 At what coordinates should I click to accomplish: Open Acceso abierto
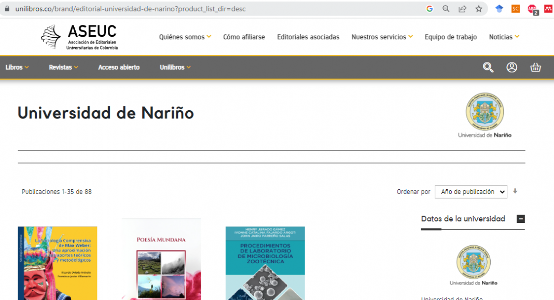click(x=119, y=67)
